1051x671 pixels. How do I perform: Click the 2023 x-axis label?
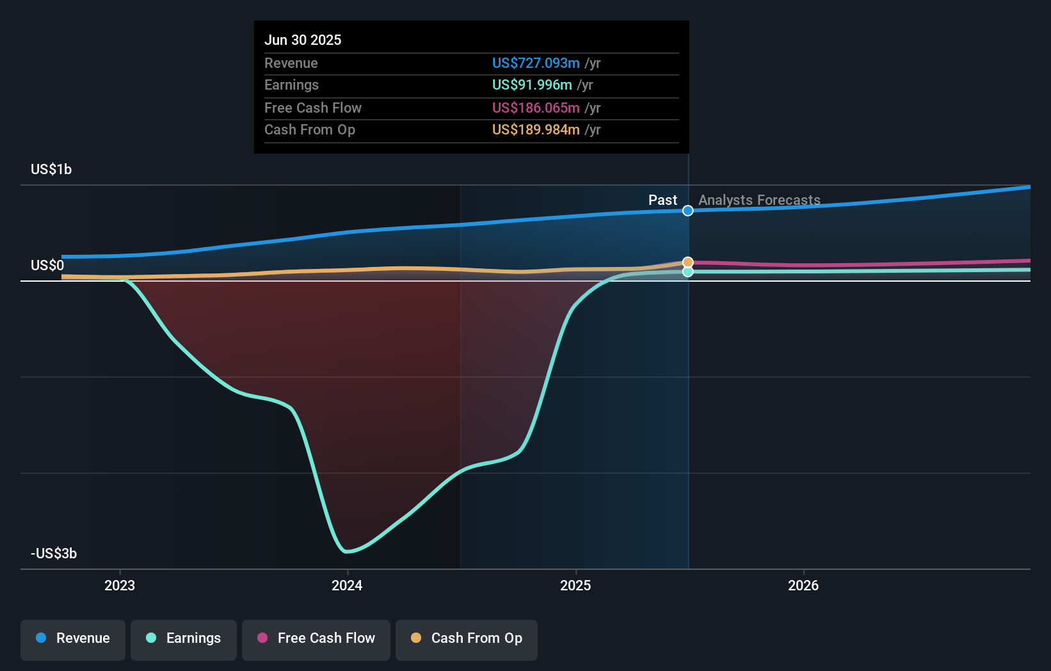click(120, 585)
